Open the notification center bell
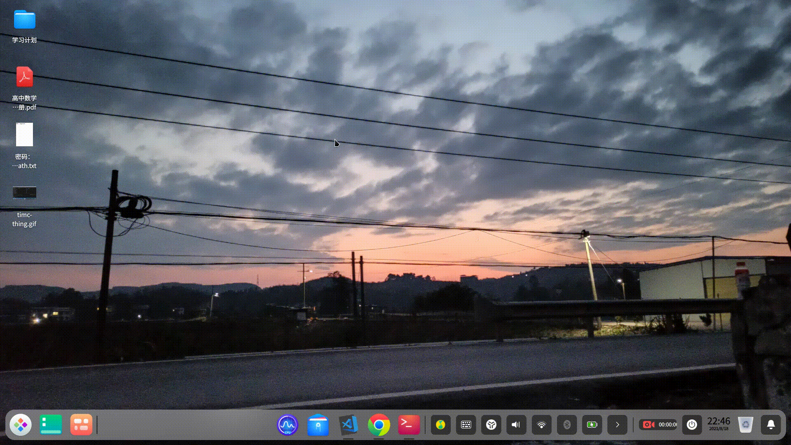The image size is (791, 445). tap(771, 424)
